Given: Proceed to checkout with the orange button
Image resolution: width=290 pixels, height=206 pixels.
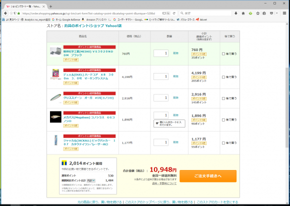Looking at the screenshot, I should (208, 176).
